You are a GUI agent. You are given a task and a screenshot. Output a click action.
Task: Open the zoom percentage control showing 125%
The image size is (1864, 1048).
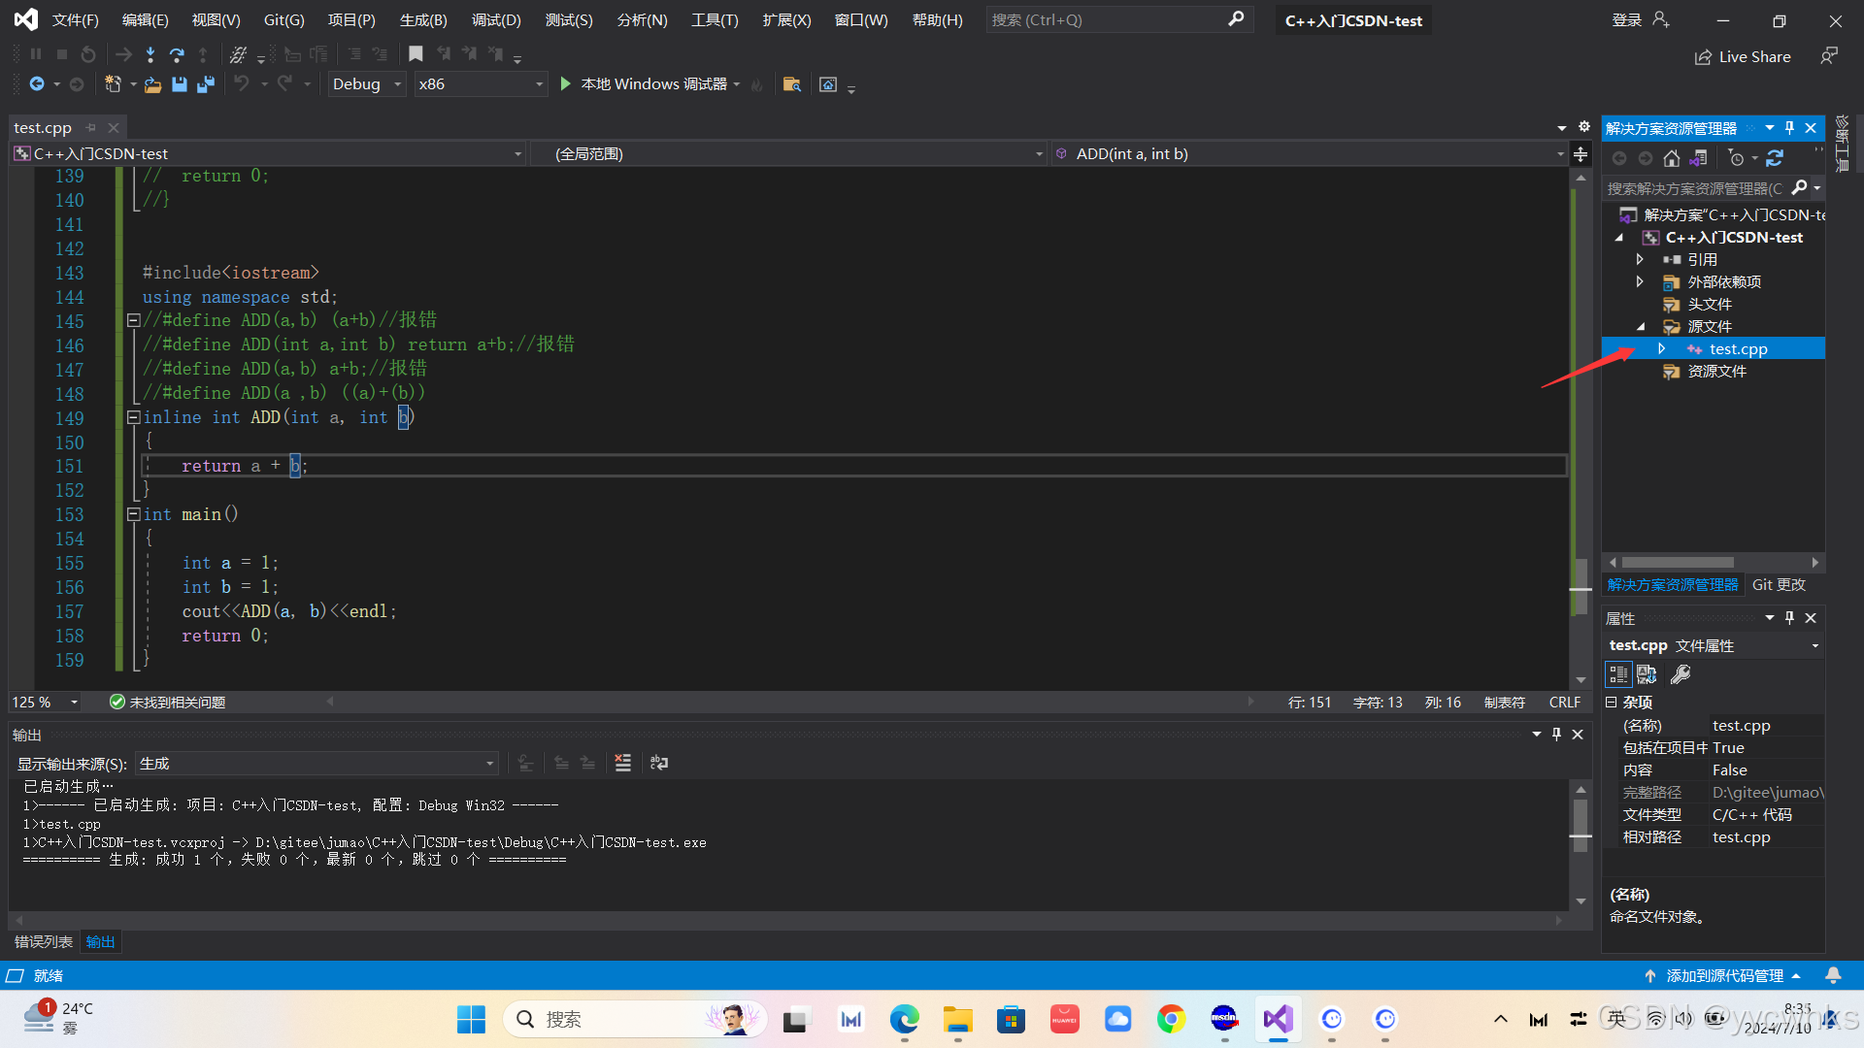(x=45, y=702)
